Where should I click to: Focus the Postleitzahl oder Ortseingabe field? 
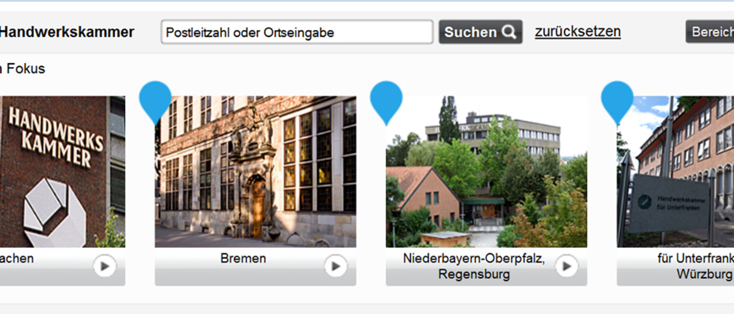297,32
